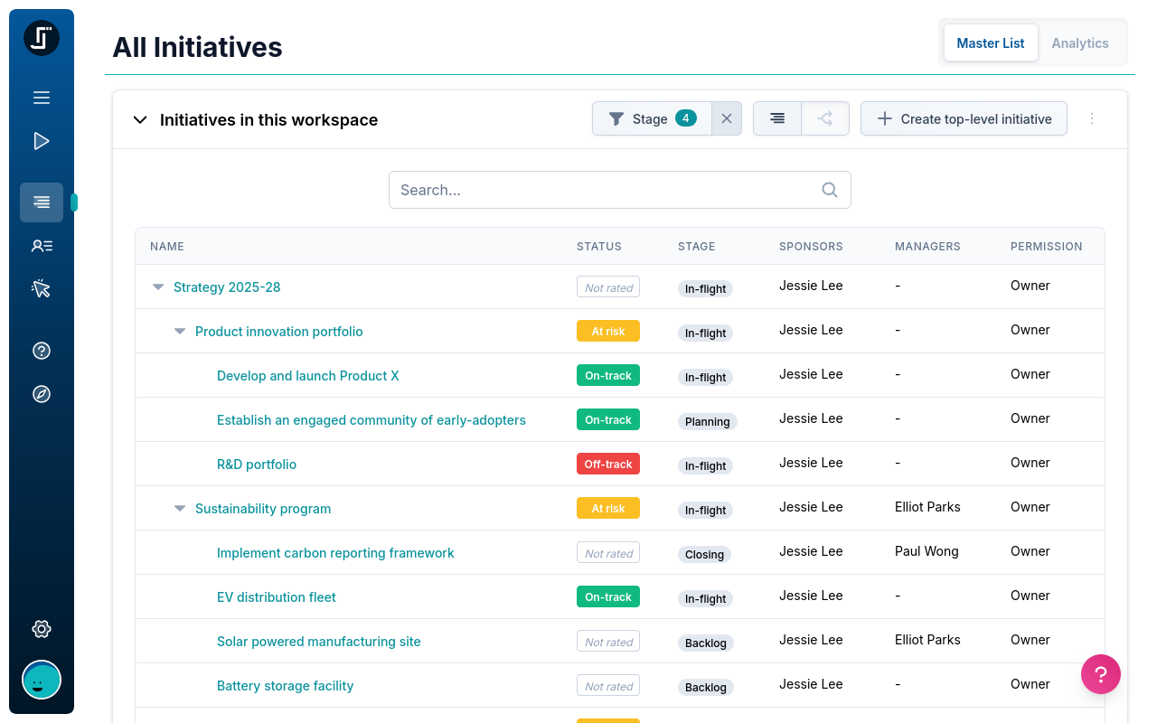
Task: Click the STAGE column header
Action: pyautogui.click(x=697, y=247)
